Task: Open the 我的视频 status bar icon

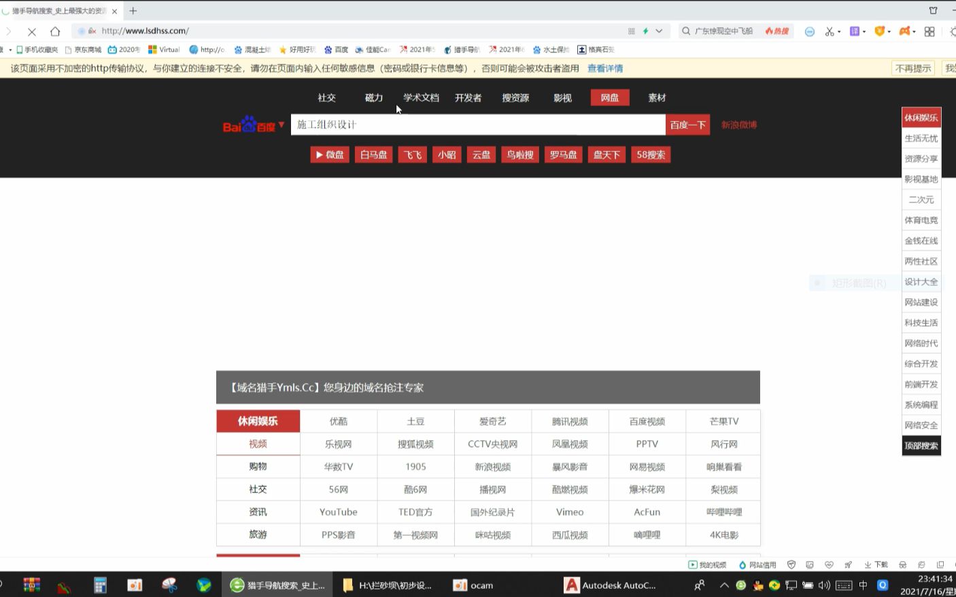Action: [707, 565]
